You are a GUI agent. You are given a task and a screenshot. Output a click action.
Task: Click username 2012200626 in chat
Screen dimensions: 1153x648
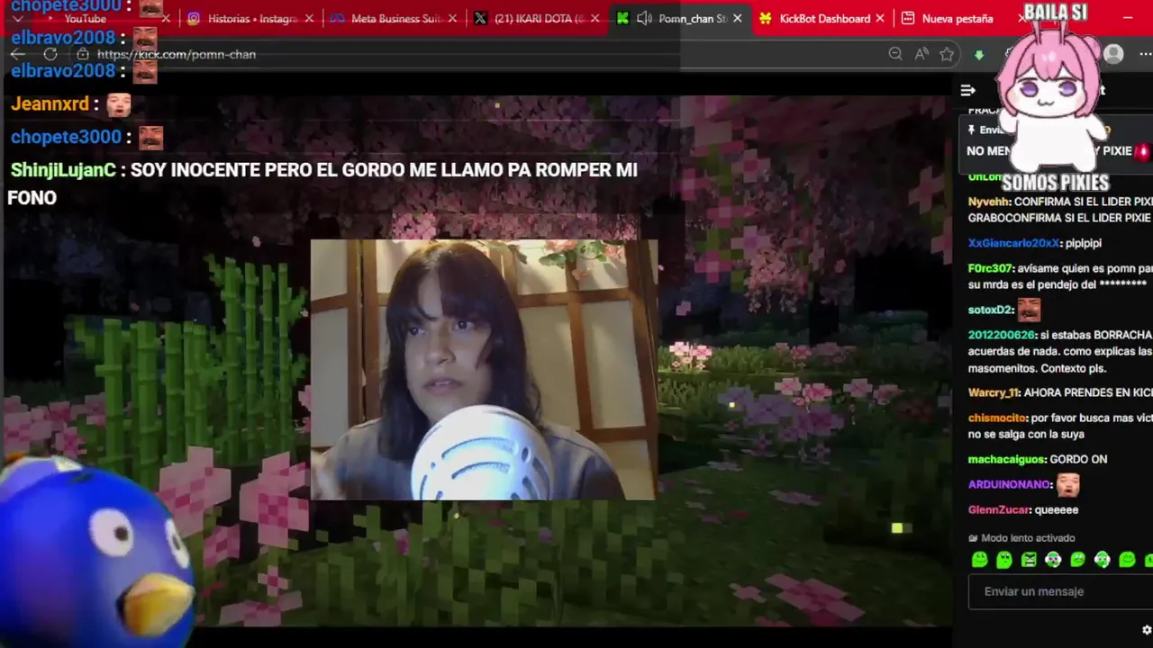click(x=1002, y=335)
